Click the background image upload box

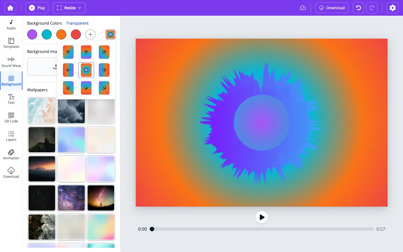(42, 67)
